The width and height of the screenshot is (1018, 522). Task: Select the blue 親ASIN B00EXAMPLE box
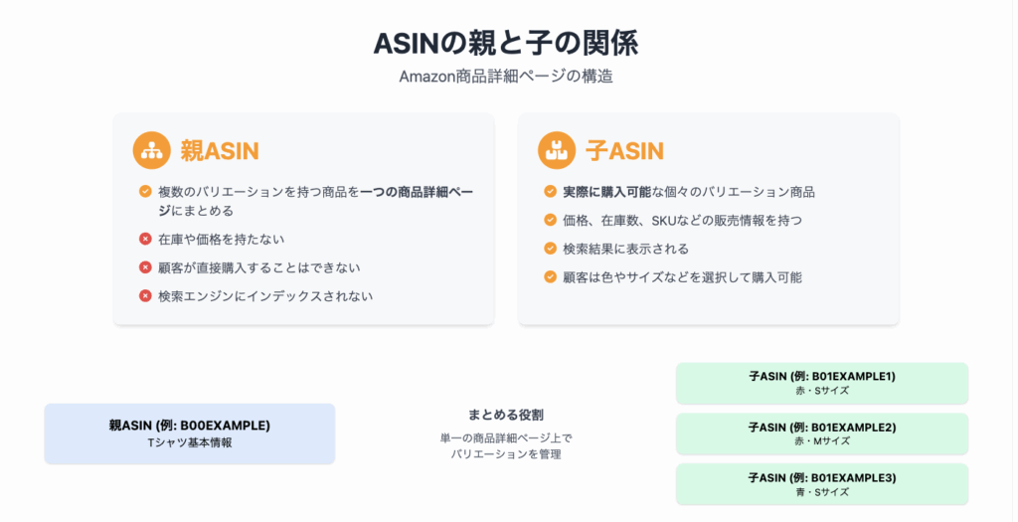click(190, 434)
